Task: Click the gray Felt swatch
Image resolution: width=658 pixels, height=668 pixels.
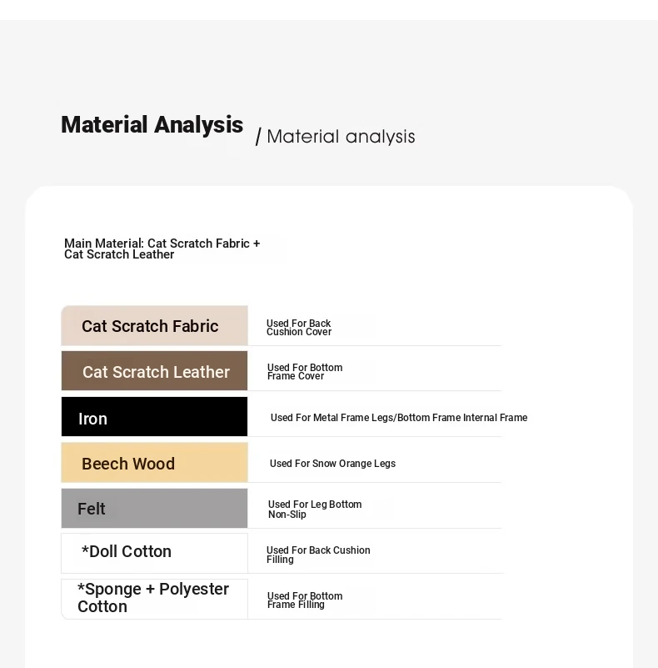Action: tap(154, 508)
